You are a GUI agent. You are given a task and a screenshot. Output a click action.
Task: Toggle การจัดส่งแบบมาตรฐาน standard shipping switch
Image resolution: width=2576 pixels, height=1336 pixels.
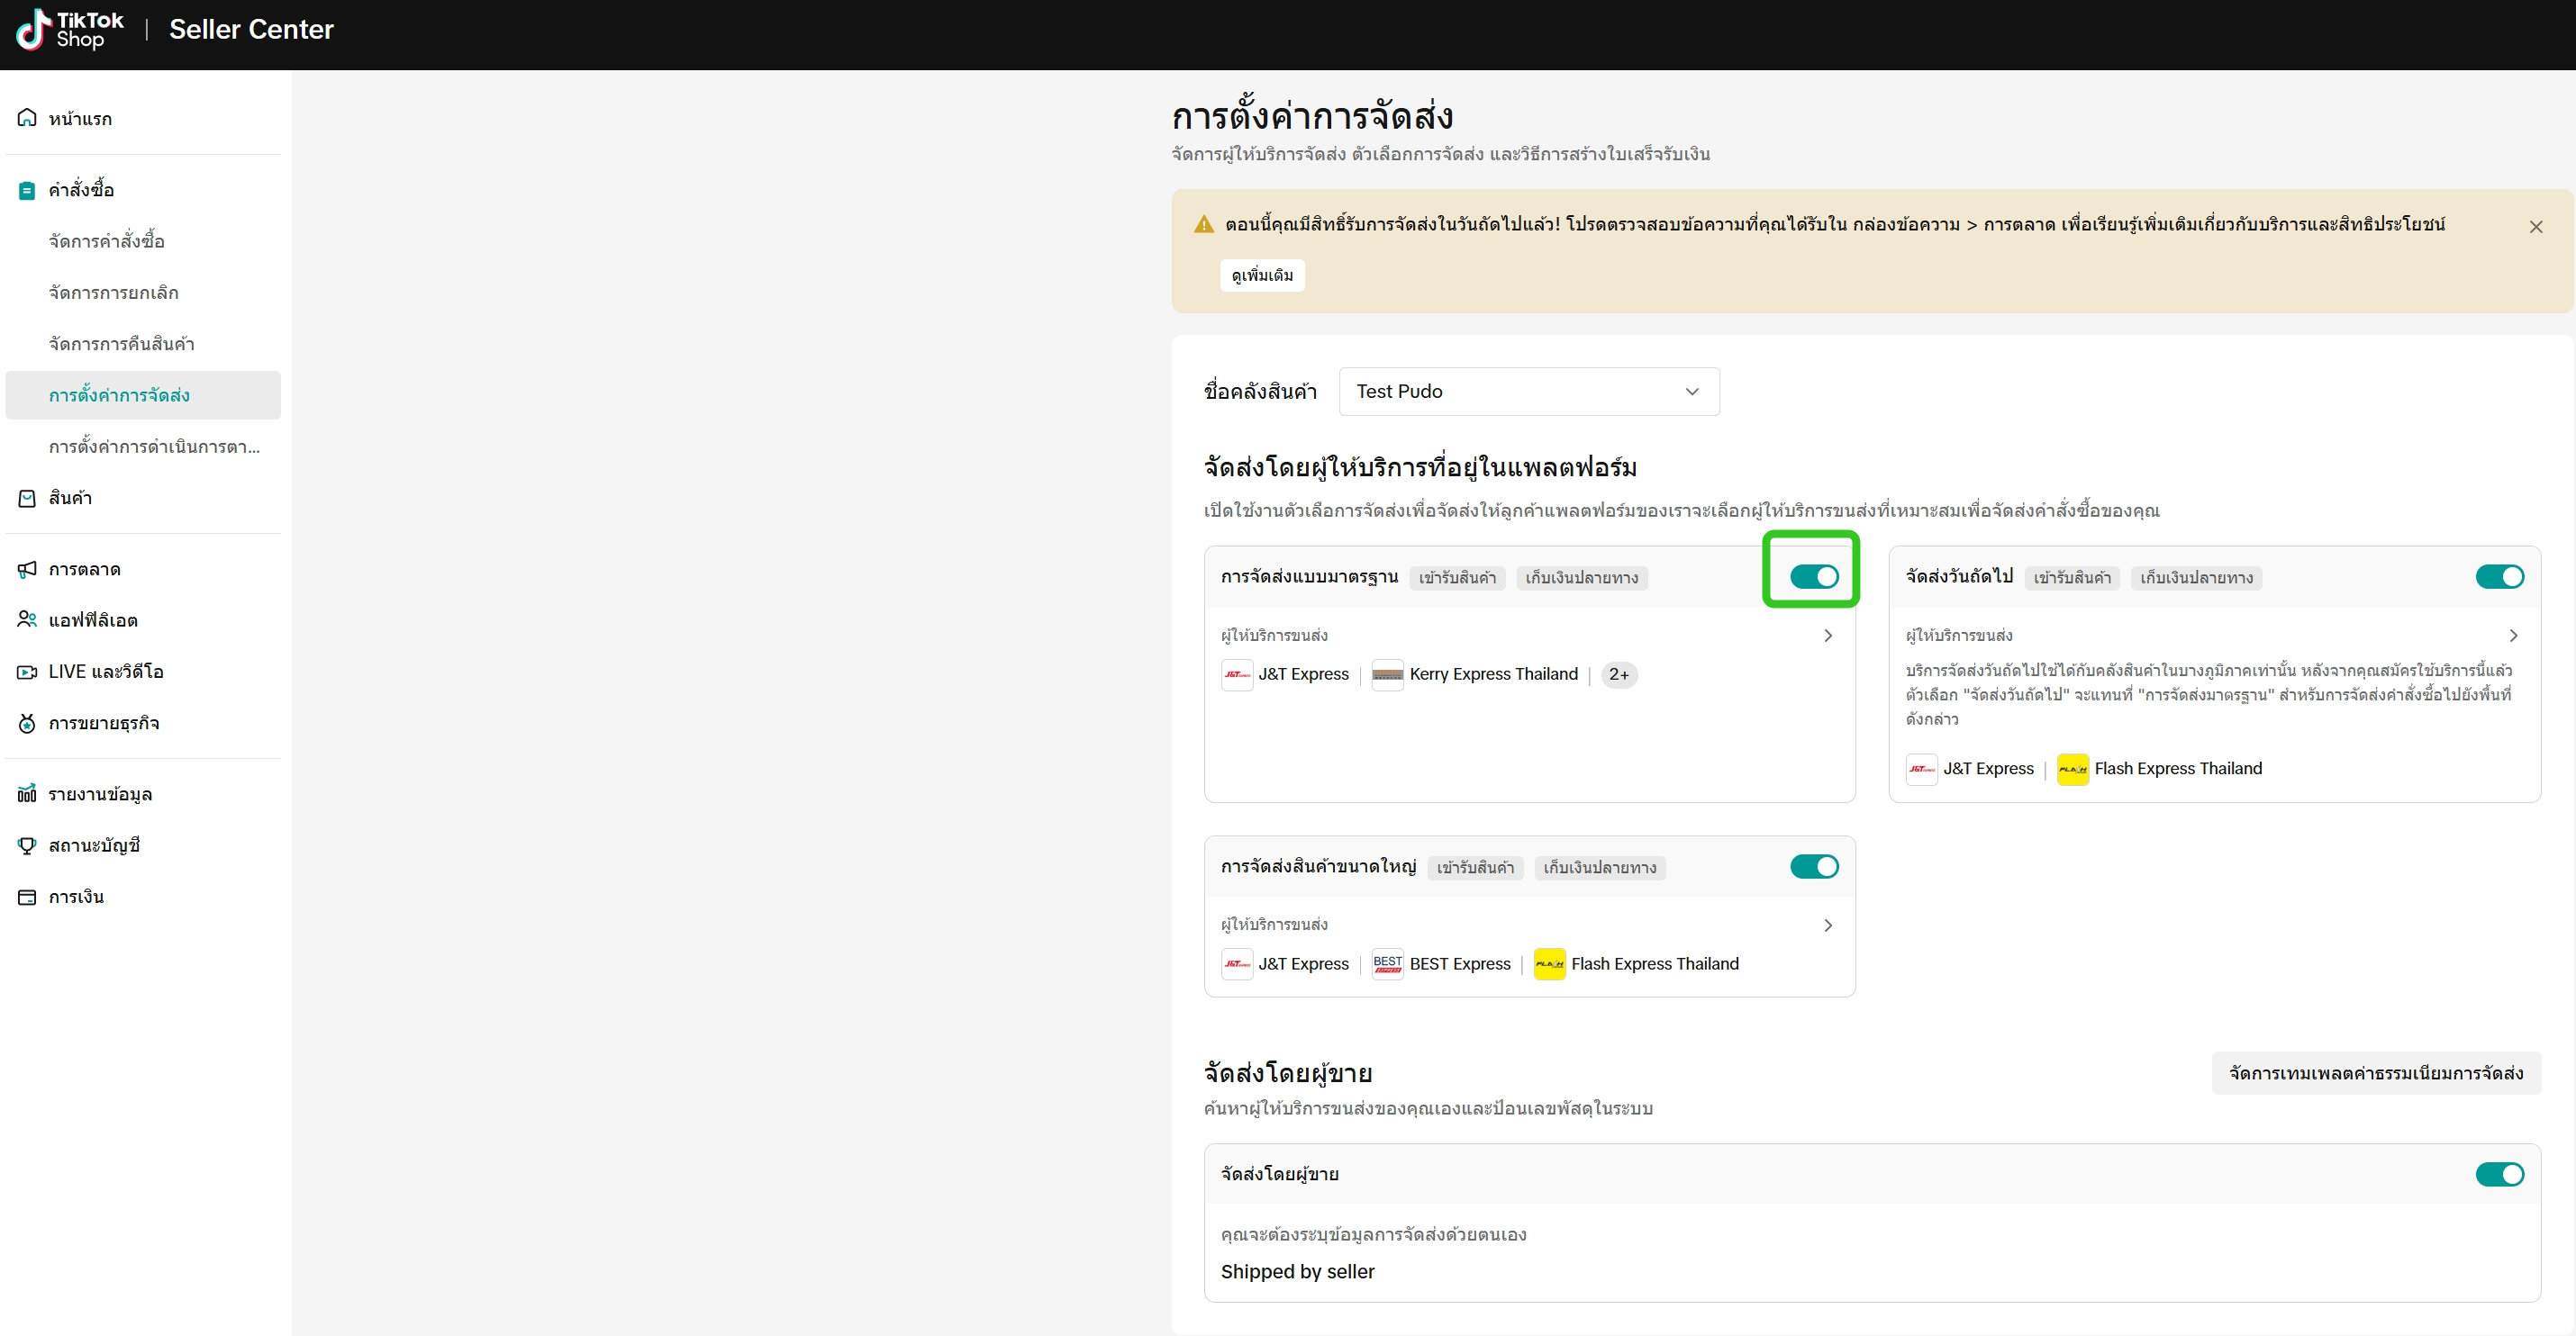(1813, 576)
